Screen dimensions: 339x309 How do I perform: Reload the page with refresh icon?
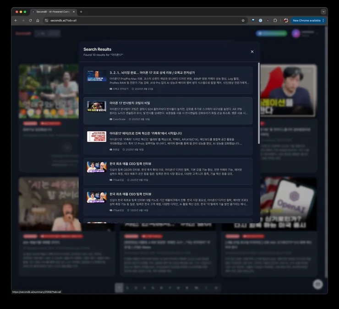(x=31, y=21)
